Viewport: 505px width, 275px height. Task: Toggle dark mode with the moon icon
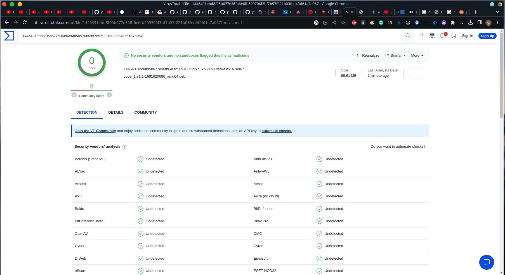[x=454, y=36]
